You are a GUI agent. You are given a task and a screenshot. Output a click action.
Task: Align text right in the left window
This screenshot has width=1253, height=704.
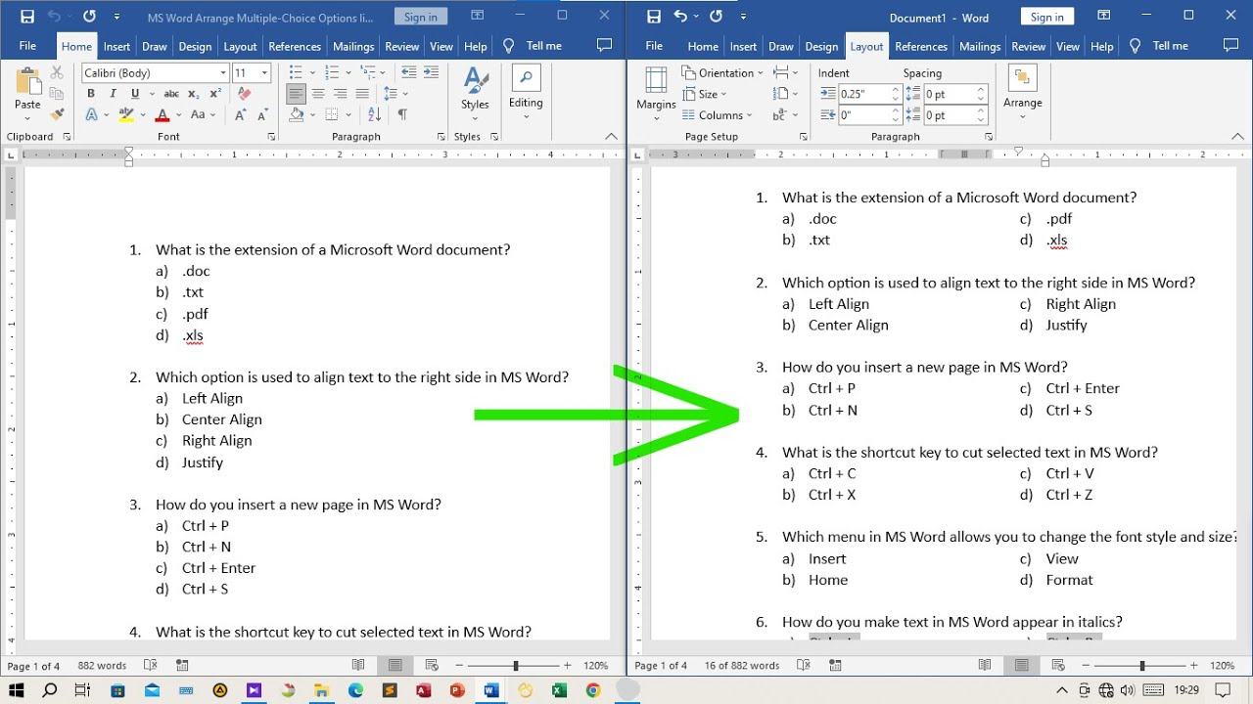coord(340,94)
